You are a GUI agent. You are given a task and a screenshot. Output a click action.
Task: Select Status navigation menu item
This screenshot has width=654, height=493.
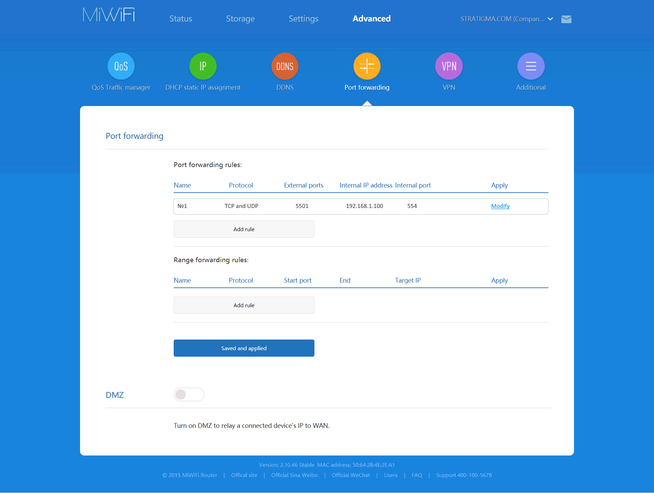(x=181, y=19)
